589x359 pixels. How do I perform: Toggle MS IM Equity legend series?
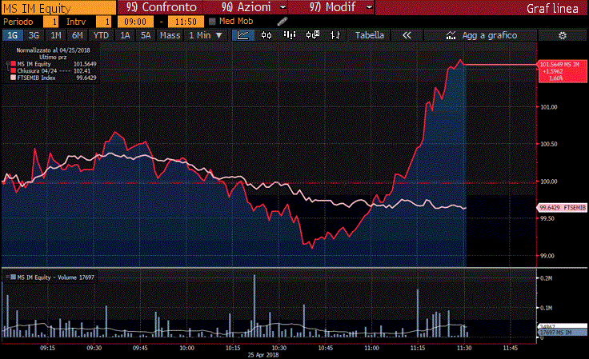[x=34, y=64]
